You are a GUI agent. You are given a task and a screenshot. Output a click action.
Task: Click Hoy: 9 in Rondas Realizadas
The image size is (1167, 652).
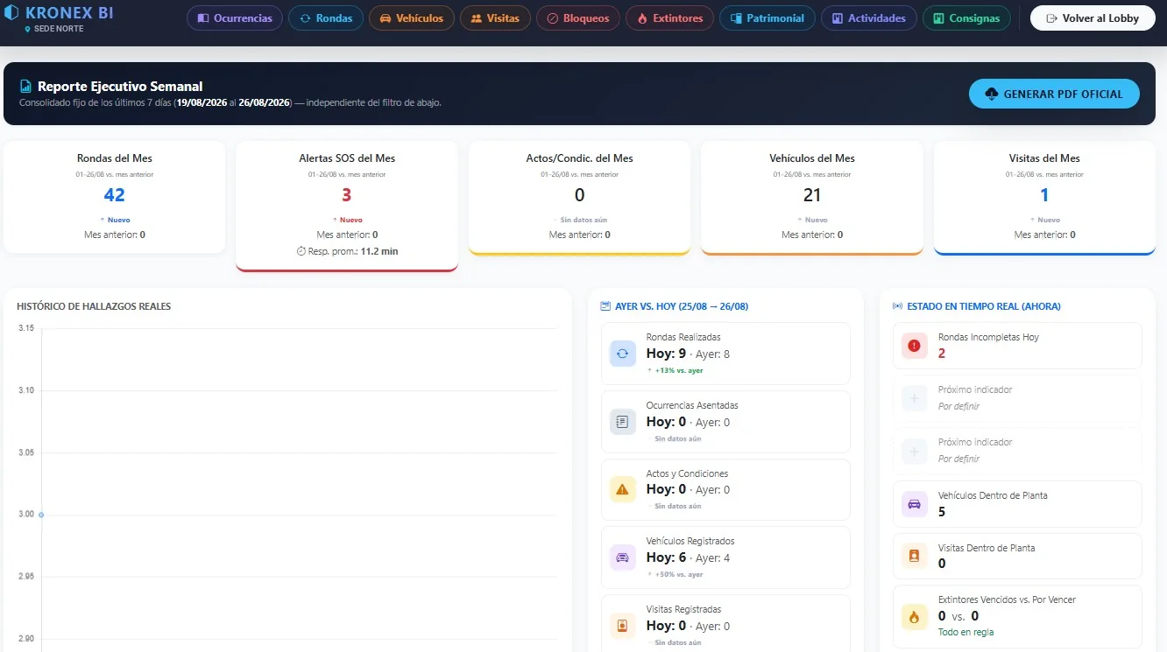[x=666, y=354]
